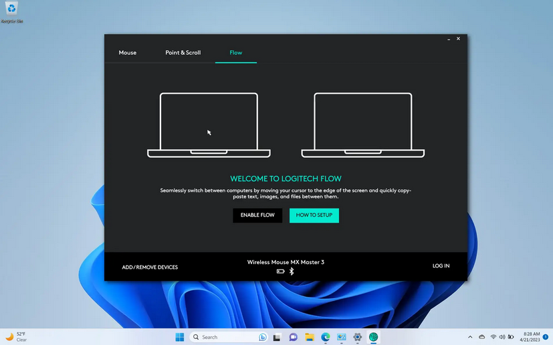Image resolution: width=553 pixels, height=345 pixels.
Task: Click the ENABLE FLOW button
Action: coord(257,215)
